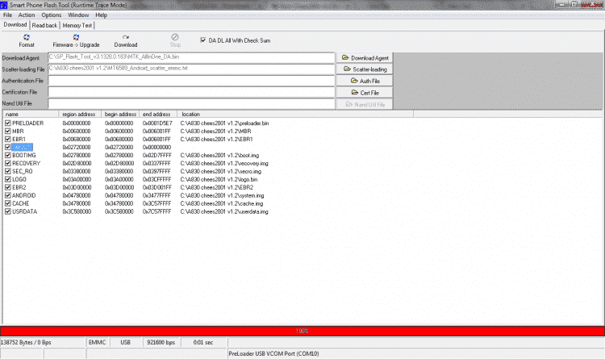Sort by the begin address column header
This screenshot has width=605, height=359.
120,115
